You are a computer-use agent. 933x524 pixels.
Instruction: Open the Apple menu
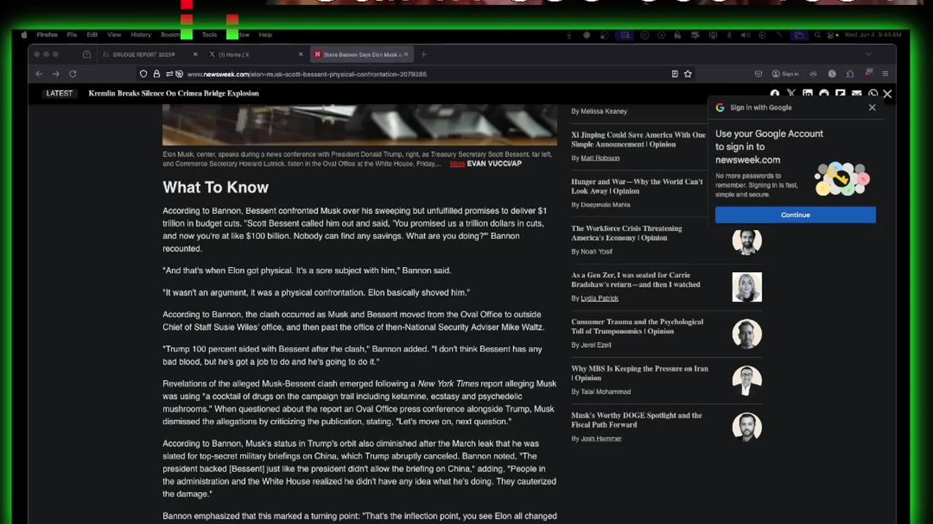click(24, 35)
